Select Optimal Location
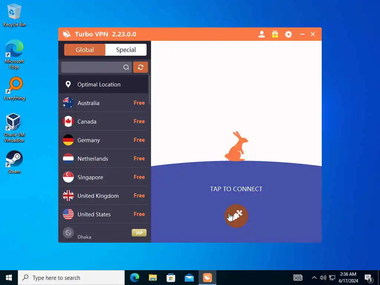This screenshot has height=285, width=380. (x=103, y=84)
